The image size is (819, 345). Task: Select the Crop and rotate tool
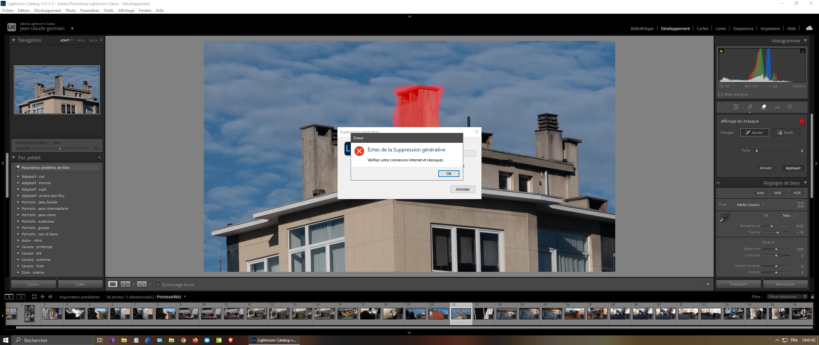coord(750,107)
